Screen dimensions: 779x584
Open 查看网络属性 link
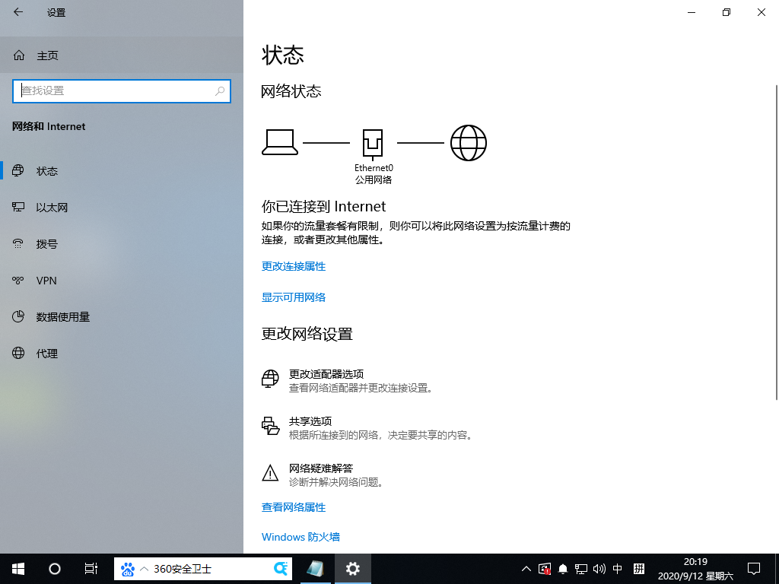click(x=293, y=507)
